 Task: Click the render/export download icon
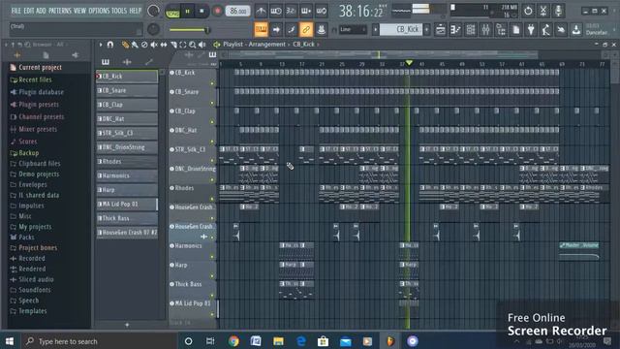coord(576,29)
